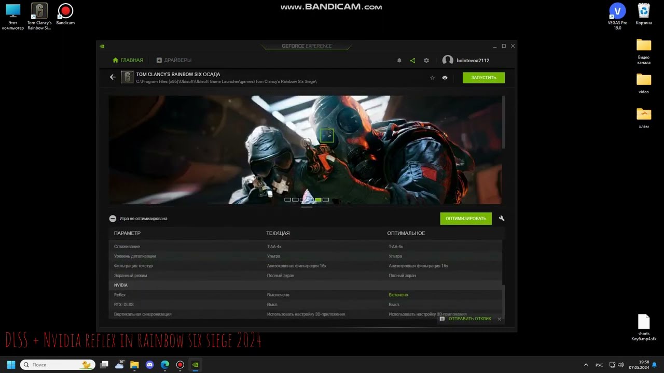Open the notifications bell in GeForce Experience
Viewport: 664px width, 373px height.
point(399,61)
